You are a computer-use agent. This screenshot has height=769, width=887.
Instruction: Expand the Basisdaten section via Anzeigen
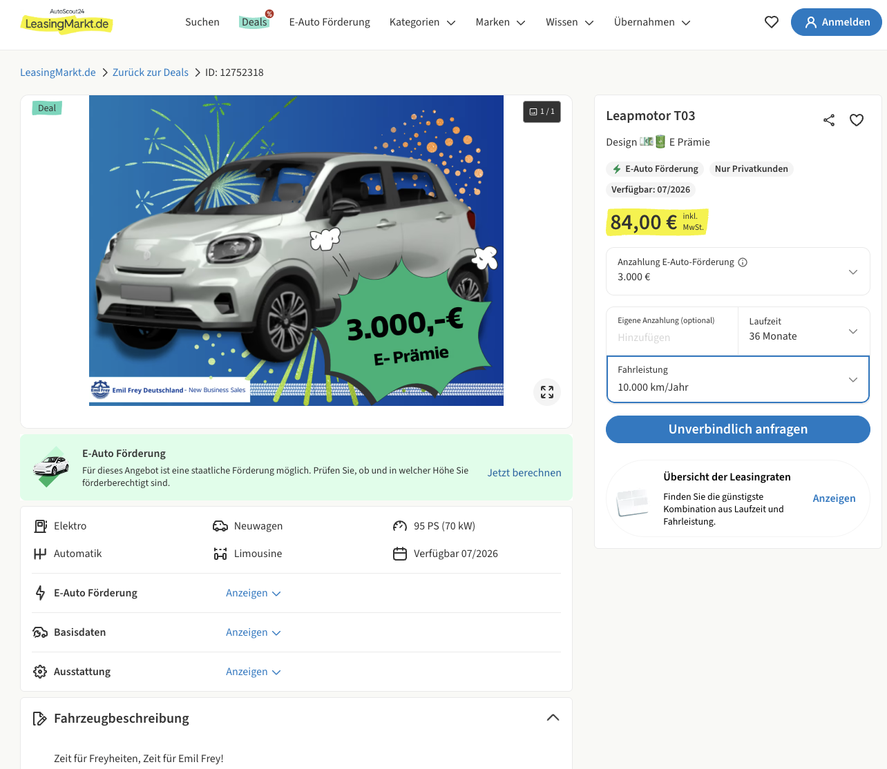253,632
